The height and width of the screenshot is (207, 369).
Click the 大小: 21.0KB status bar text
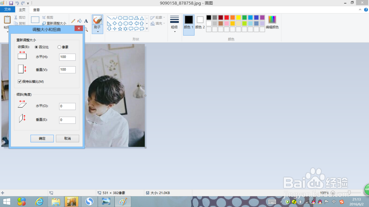pos(160,193)
